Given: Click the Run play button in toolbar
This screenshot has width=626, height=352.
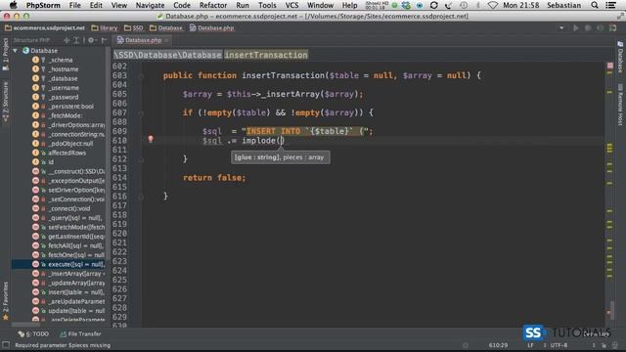Looking at the screenshot, I should pyautogui.click(x=576, y=28).
